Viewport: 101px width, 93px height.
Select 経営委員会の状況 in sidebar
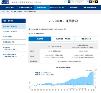pyautogui.click(x=14, y=42)
